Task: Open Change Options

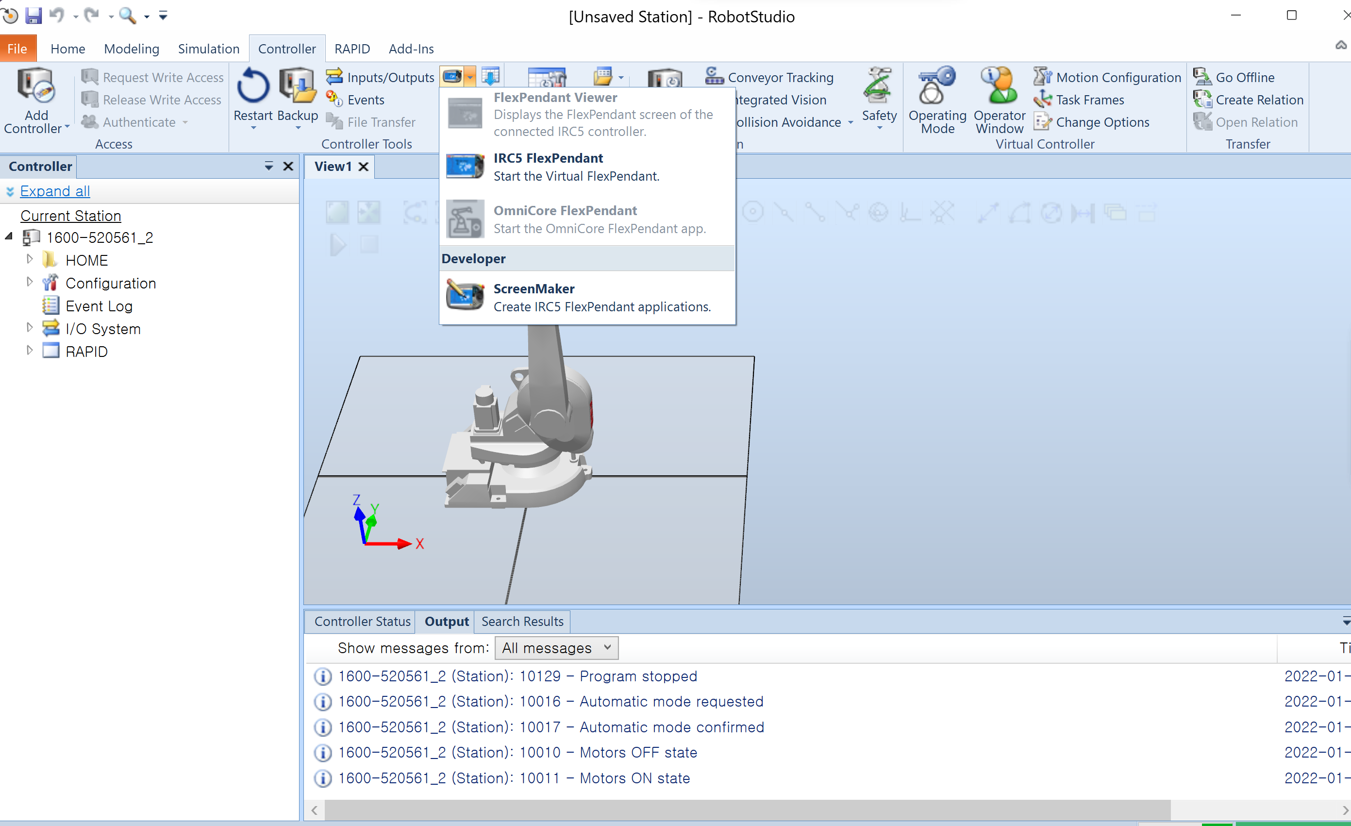Action: point(1091,122)
